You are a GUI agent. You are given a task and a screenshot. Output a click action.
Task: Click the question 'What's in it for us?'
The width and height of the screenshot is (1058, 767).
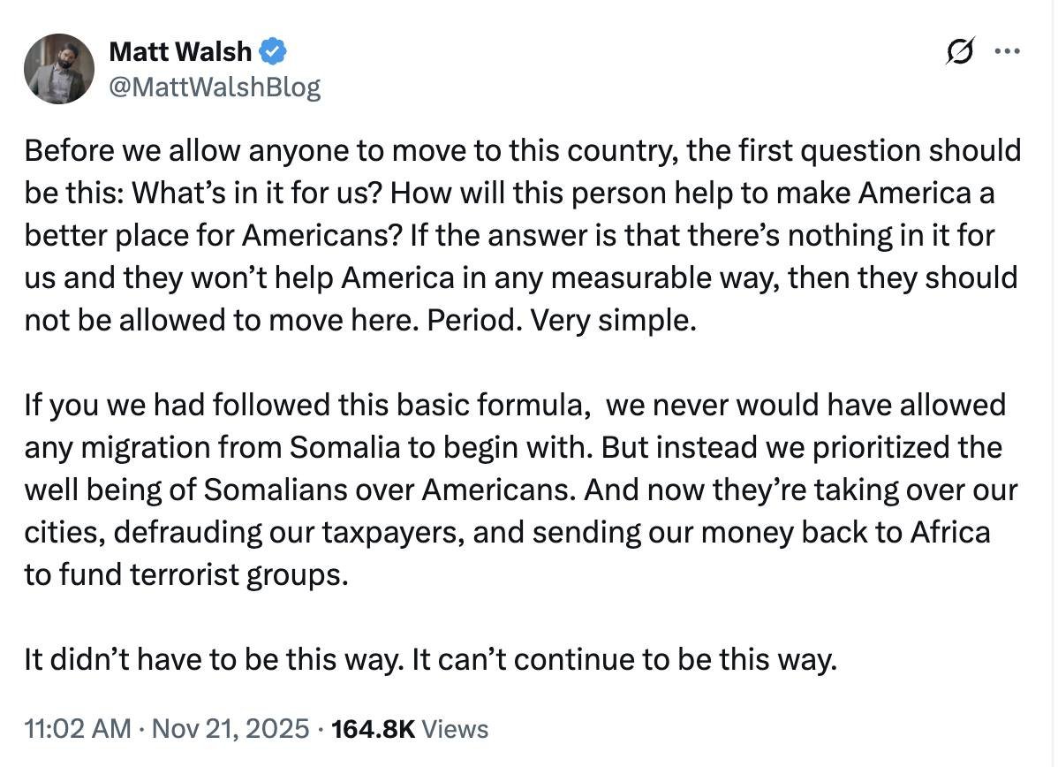tap(258, 194)
